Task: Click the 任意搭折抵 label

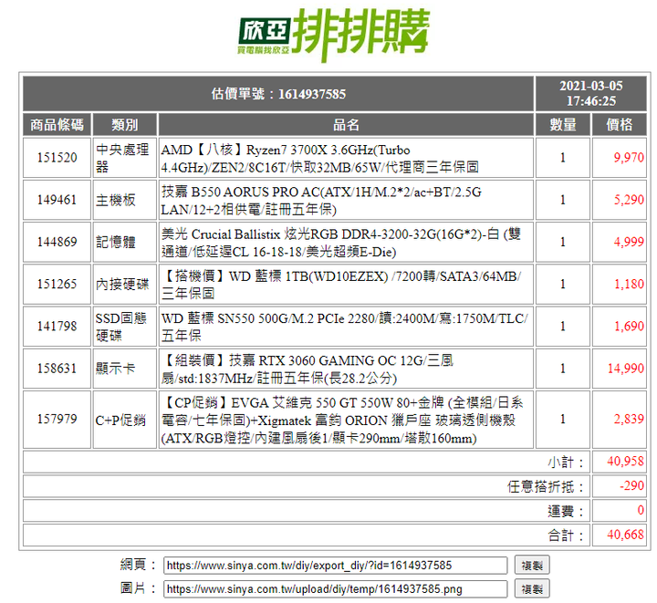Action: click(x=545, y=486)
